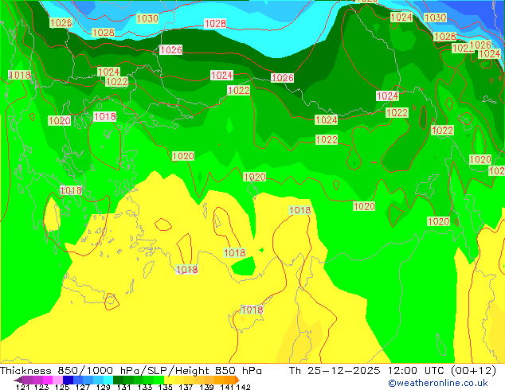505x390 pixels.
Task: Click the bright yellow 135 legend swatch
Action: (169, 380)
